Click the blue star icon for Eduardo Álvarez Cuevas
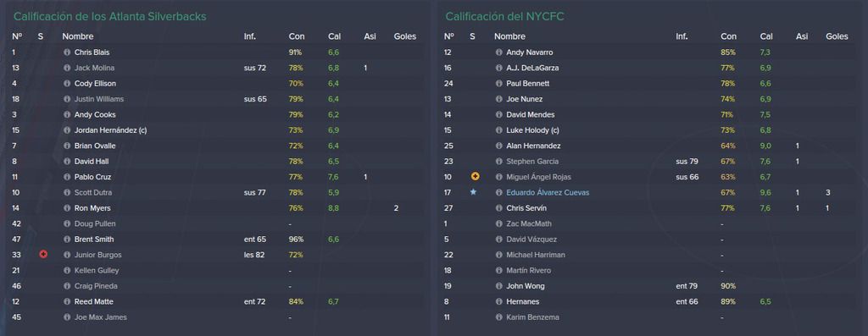This screenshot has height=336, width=868. 473,192
